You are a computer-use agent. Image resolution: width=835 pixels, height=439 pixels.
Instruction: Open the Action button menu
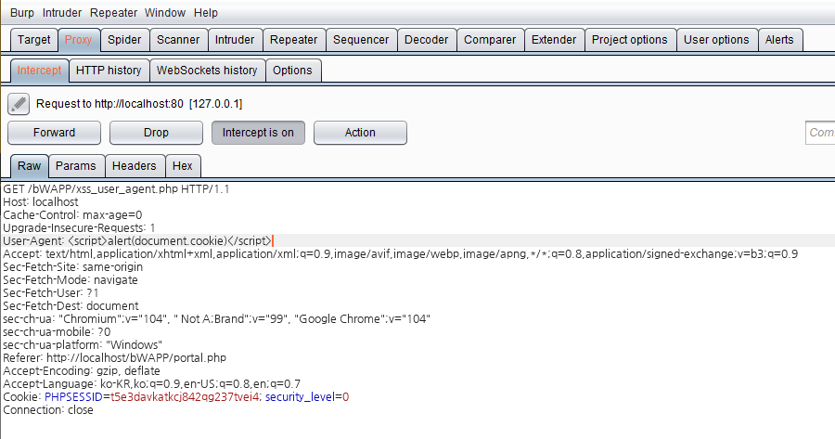click(x=360, y=133)
